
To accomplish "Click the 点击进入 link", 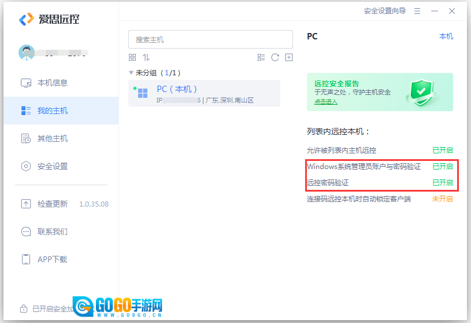I will [x=325, y=102].
